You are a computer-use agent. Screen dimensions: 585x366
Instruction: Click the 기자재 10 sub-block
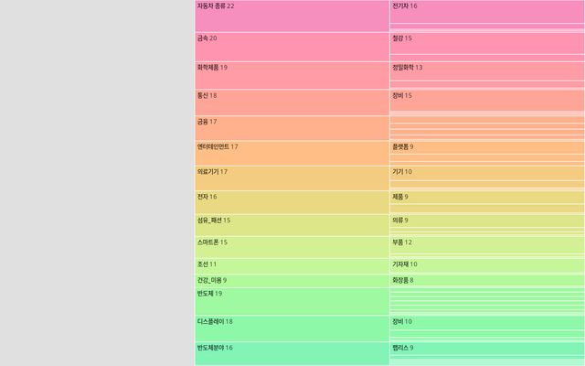tap(487, 265)
